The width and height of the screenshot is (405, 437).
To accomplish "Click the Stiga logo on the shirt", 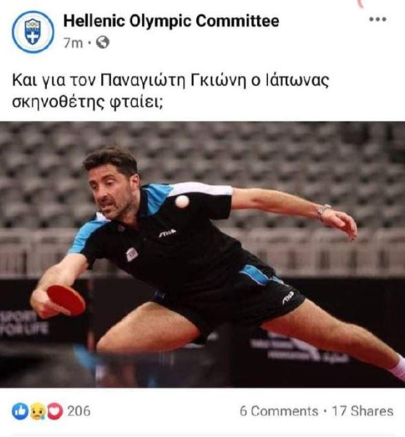I will (167, 233).
